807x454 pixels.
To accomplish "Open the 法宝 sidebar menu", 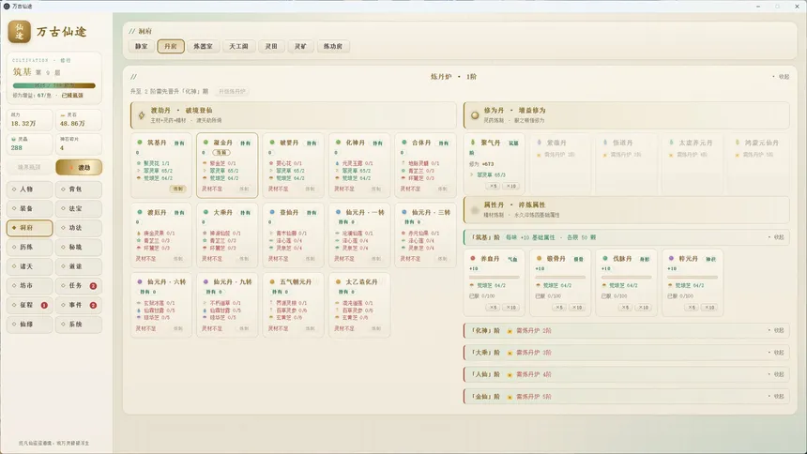I will (79, 208).
